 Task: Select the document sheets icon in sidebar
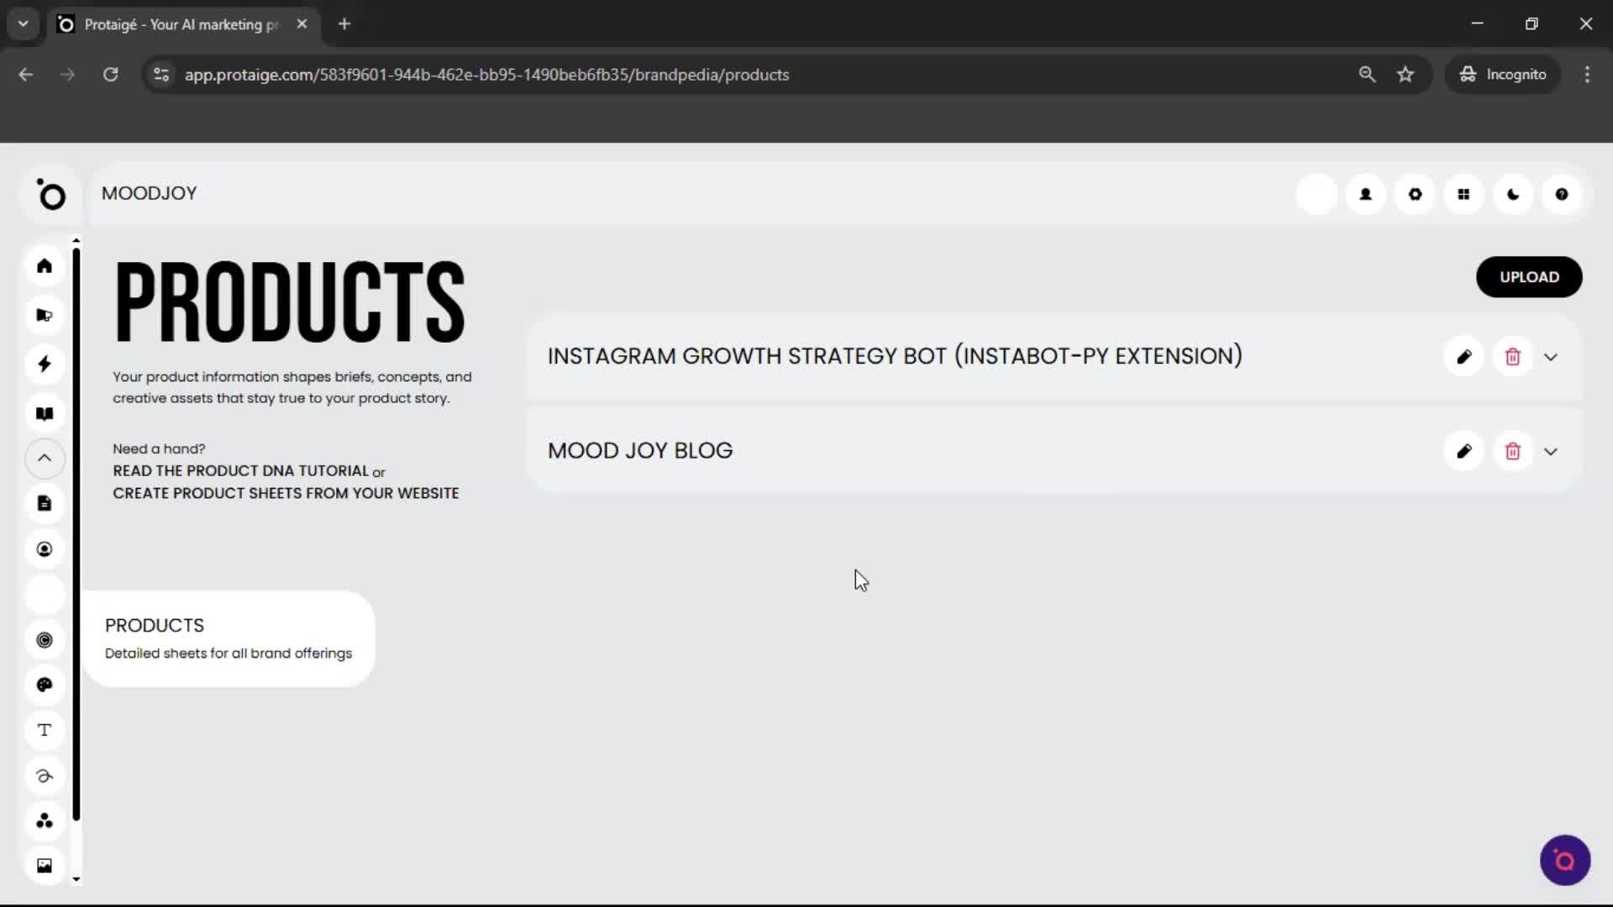click(44, 502)
